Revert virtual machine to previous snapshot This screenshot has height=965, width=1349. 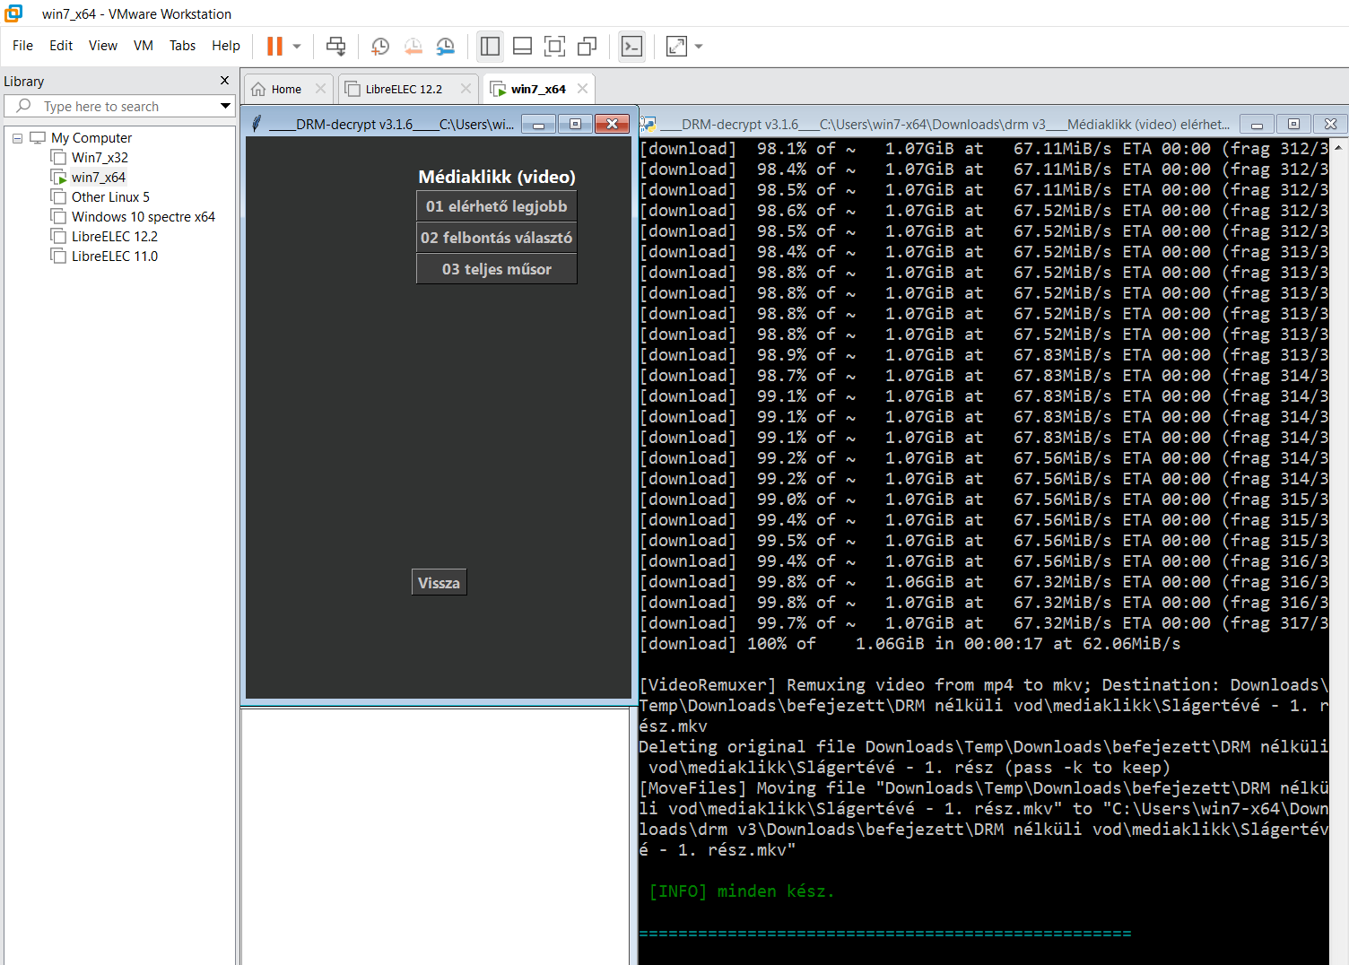click(x=413, y=46)
